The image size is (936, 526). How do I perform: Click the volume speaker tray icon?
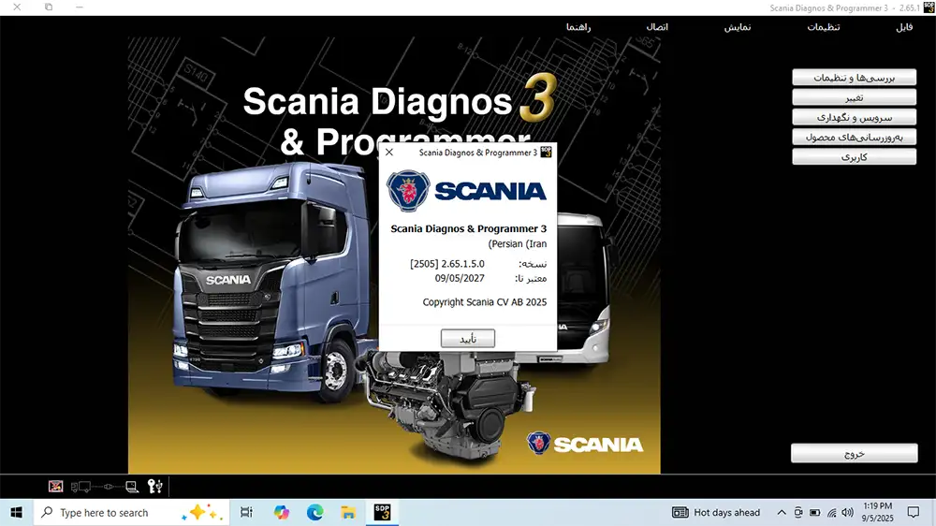pos(848,513)
